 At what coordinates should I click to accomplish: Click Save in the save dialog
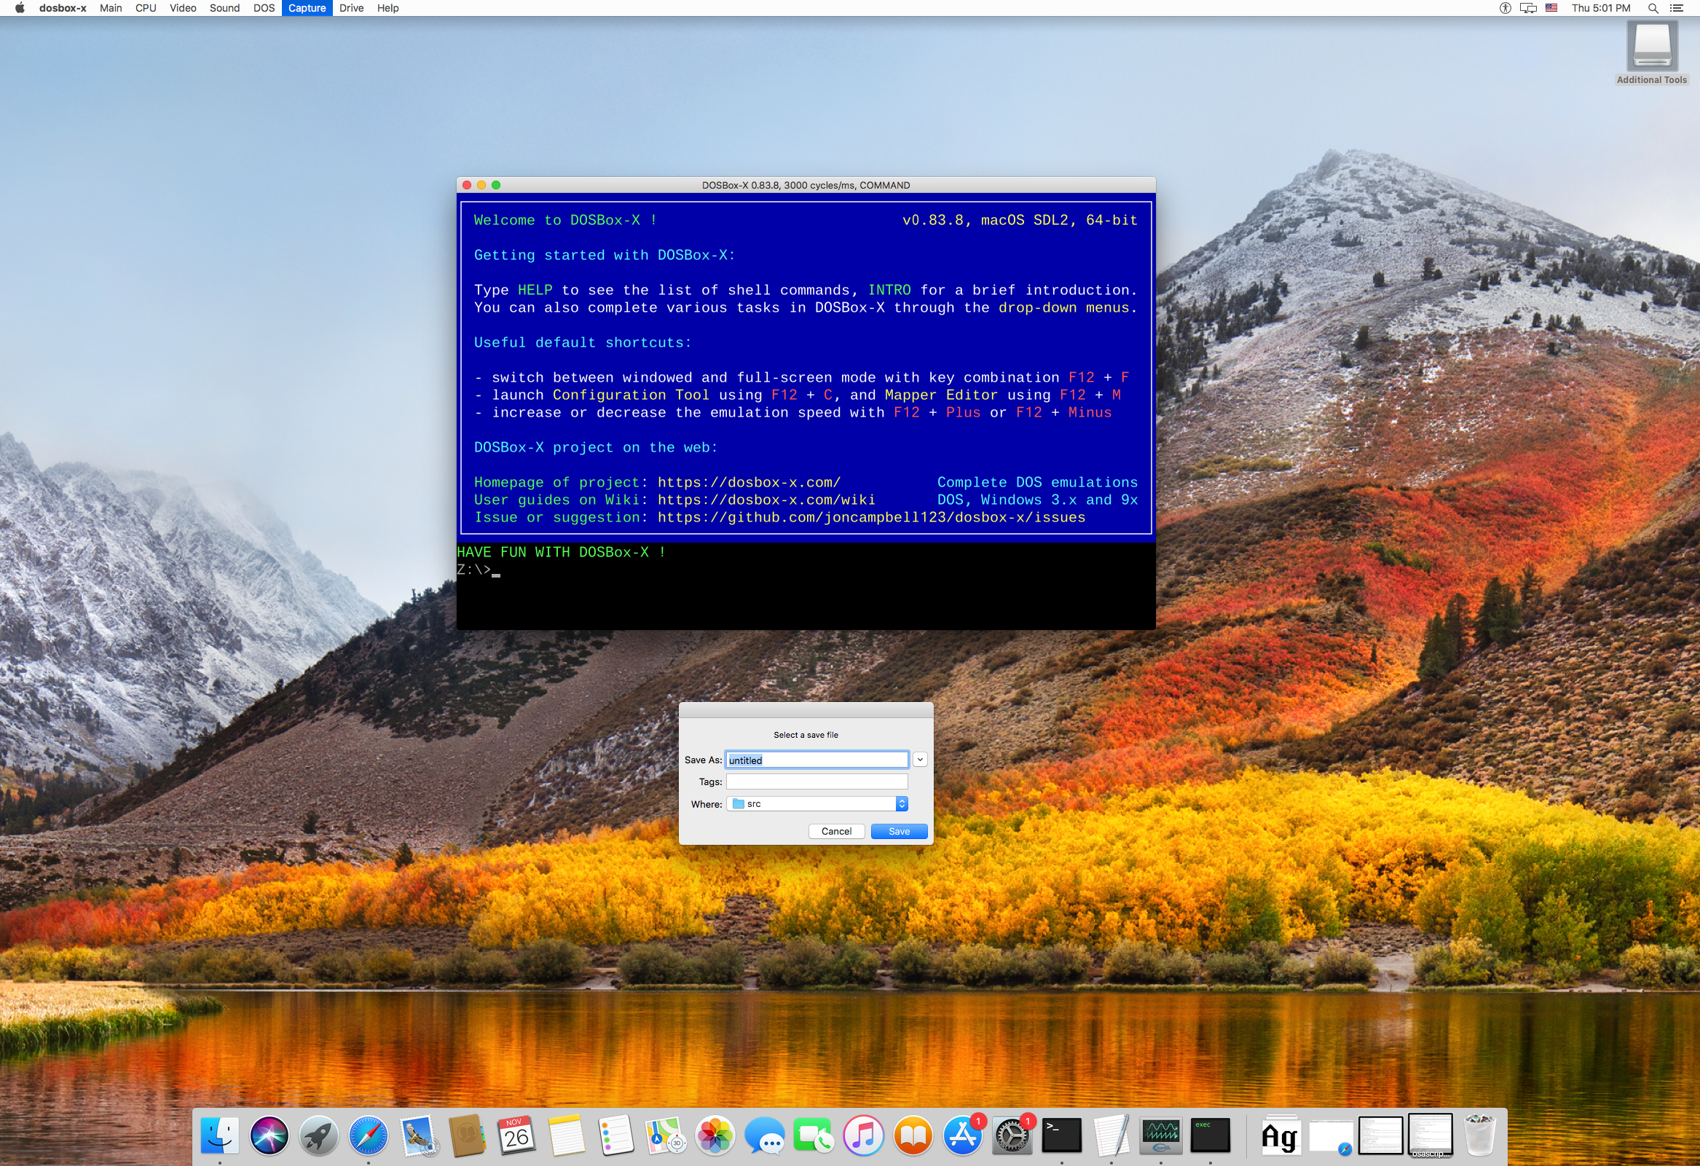899,831
